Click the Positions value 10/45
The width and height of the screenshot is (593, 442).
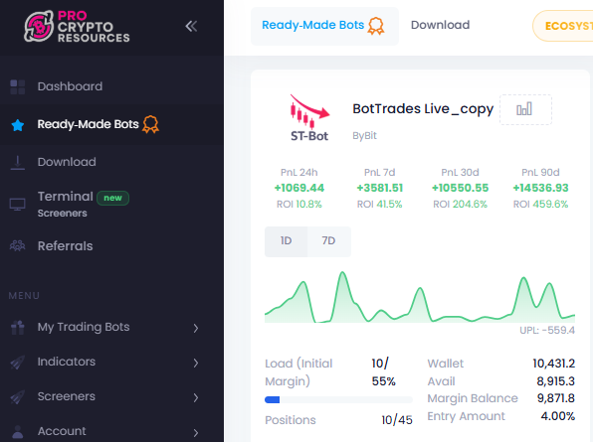click(x=397, y=420)
